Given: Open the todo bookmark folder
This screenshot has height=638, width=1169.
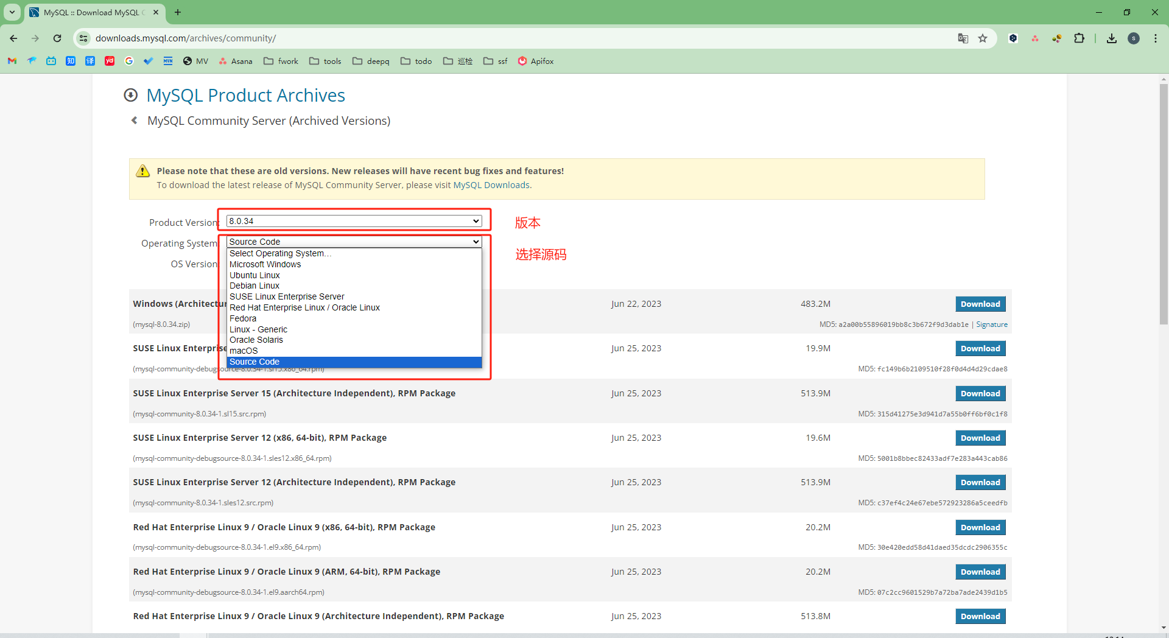Looking at the screenshot, I should click(416, 61).
